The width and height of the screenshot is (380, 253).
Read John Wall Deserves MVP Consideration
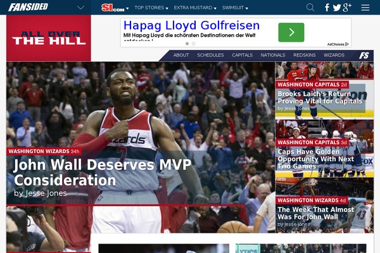tap(103, 172)
